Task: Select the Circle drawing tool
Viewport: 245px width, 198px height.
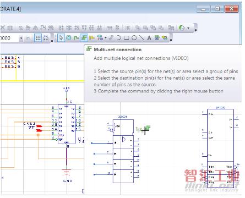Action: 134,38
